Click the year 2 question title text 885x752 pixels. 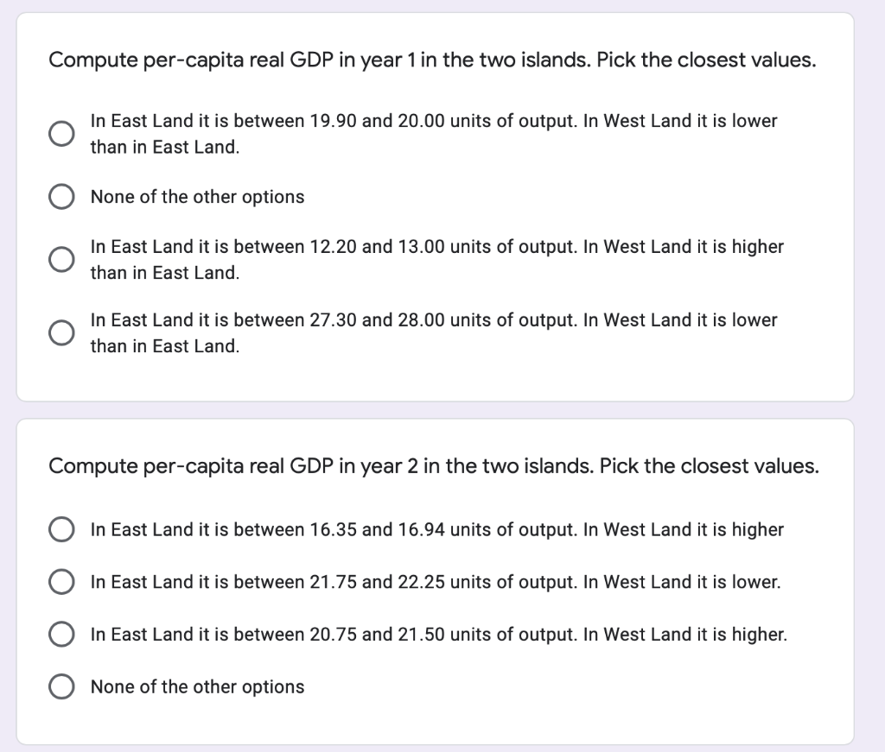pos(432,465)
